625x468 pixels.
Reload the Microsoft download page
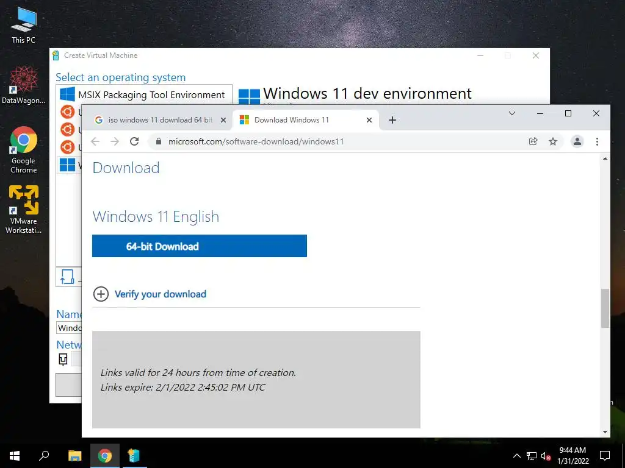(134, 141)
